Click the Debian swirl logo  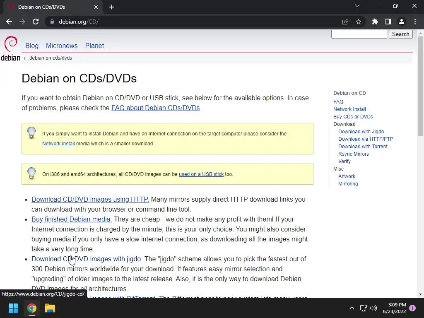[11, 44]
